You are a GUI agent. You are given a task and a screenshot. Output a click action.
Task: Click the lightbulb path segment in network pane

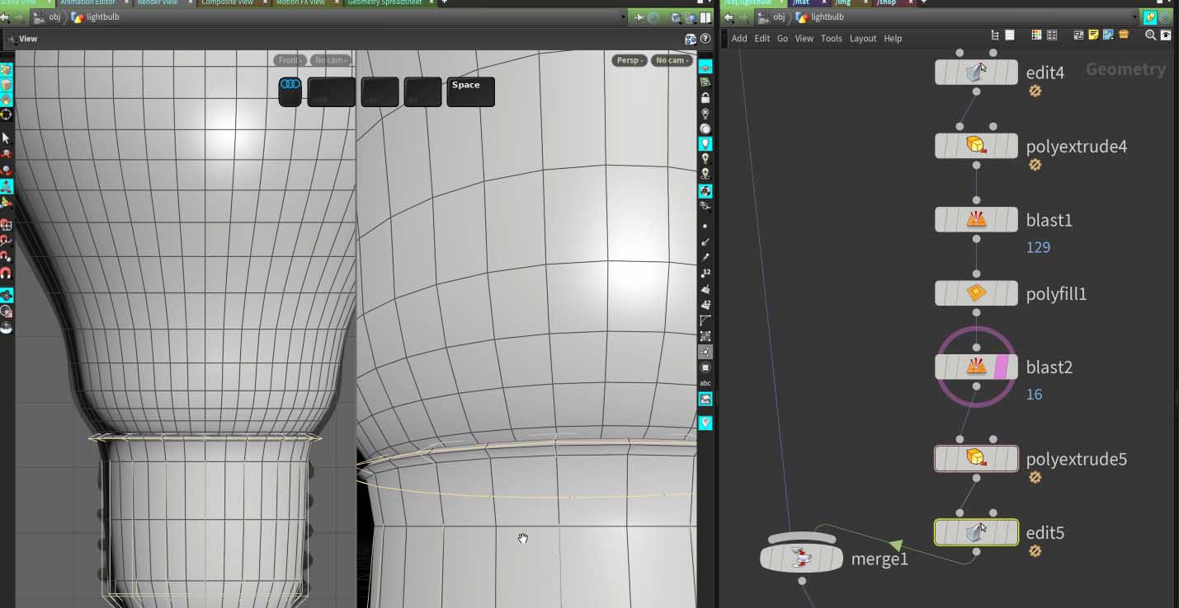click(x=828, y=17)
